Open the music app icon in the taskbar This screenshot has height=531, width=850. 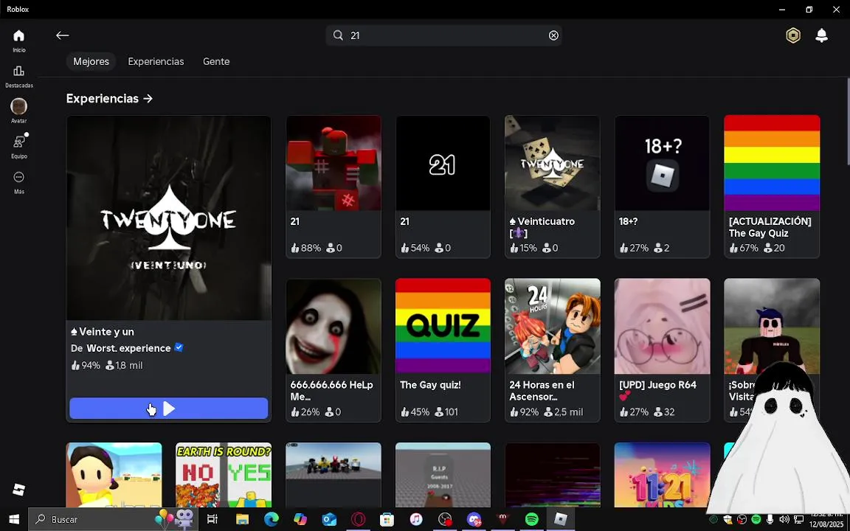pyautogui.click(x=416, y=519)
